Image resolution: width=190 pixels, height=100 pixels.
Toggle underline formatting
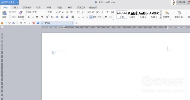pyautogui.click(x=37, y=17)
